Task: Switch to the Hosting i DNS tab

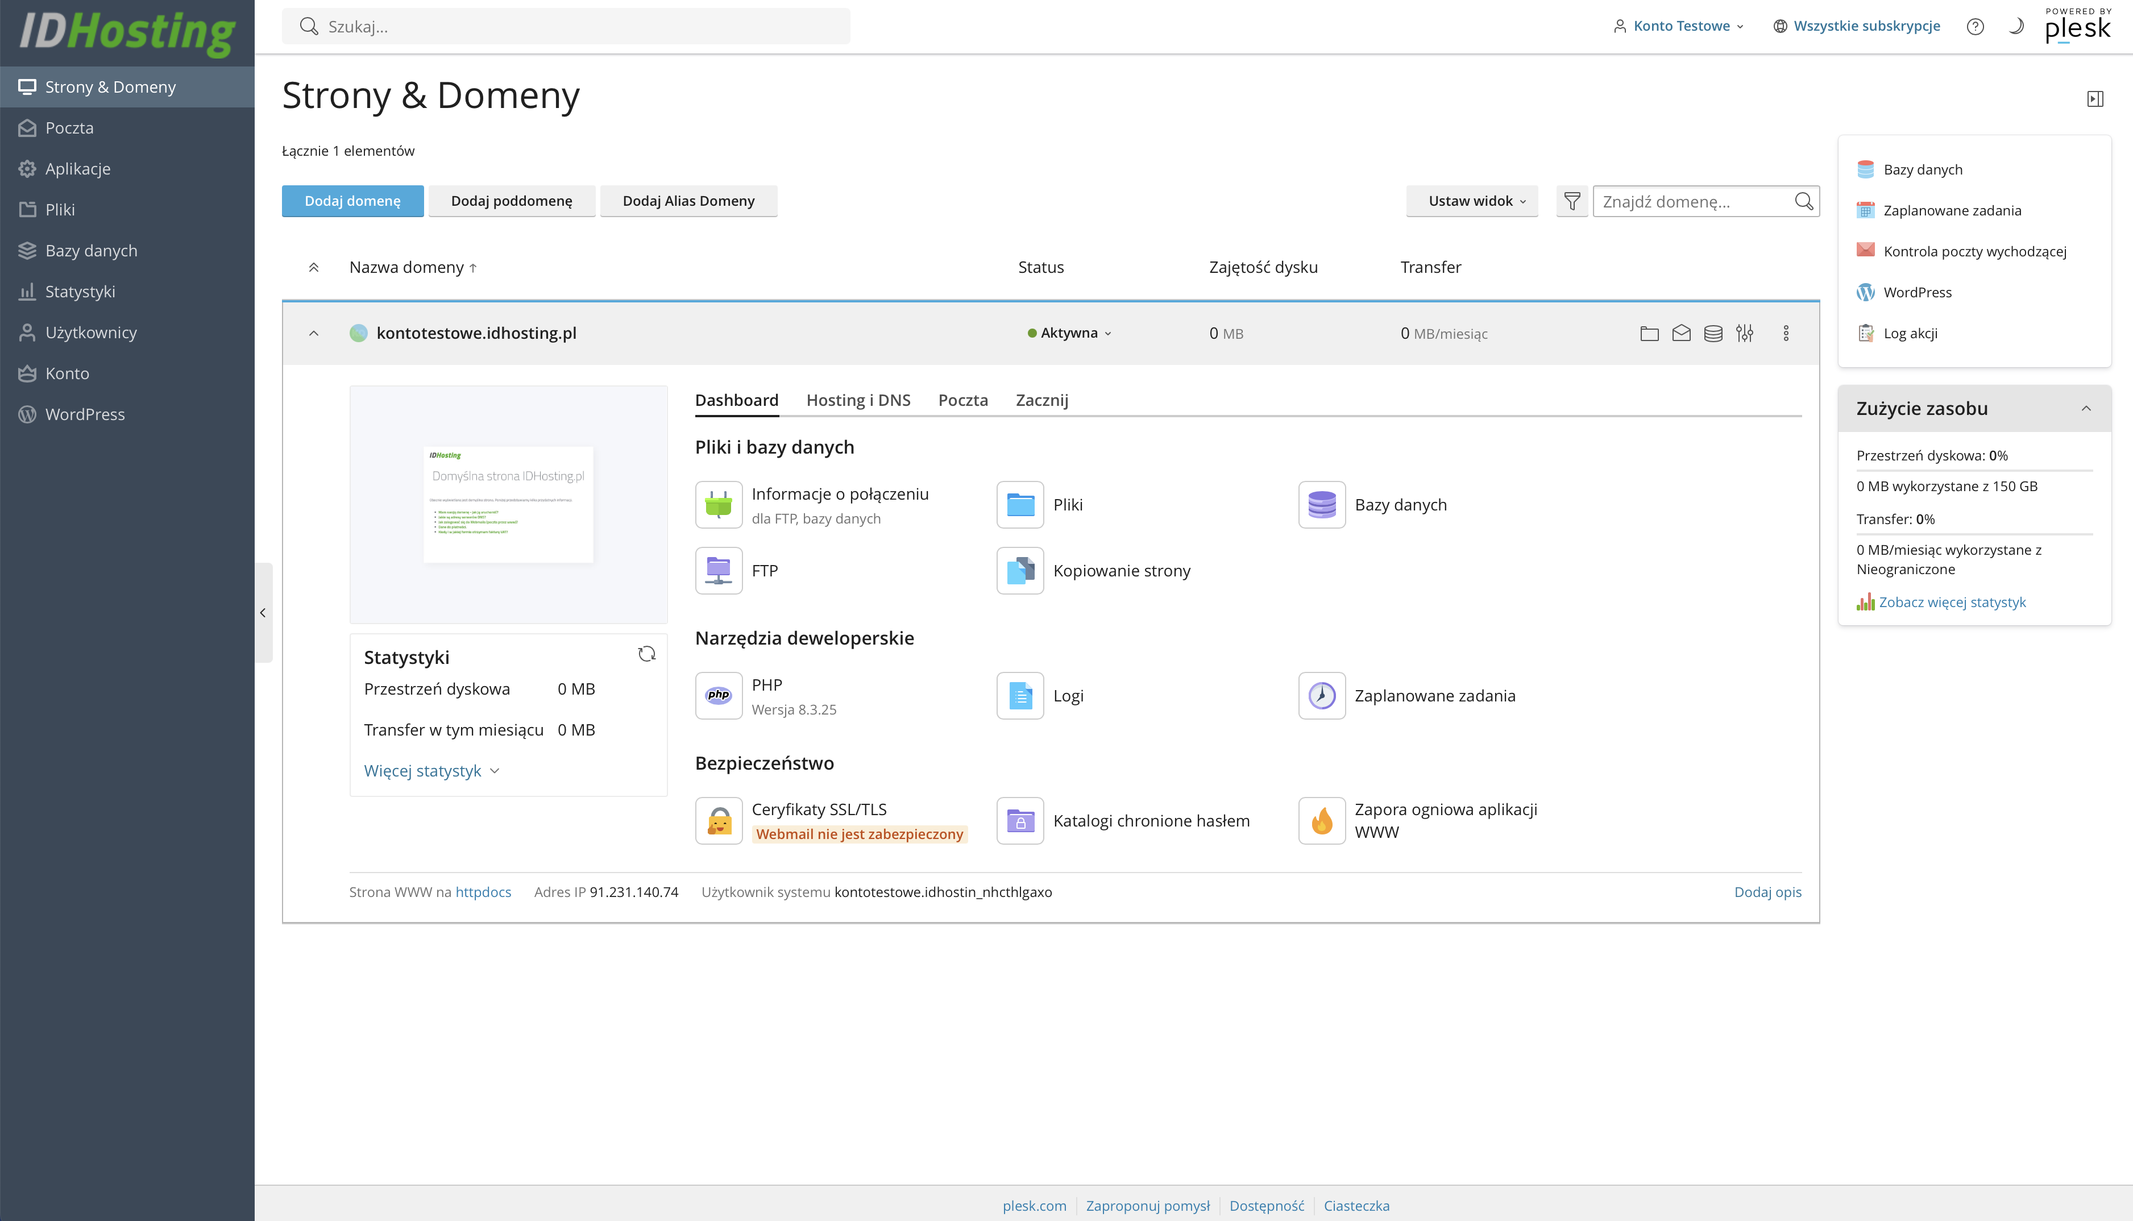Action: click(858, 400)
